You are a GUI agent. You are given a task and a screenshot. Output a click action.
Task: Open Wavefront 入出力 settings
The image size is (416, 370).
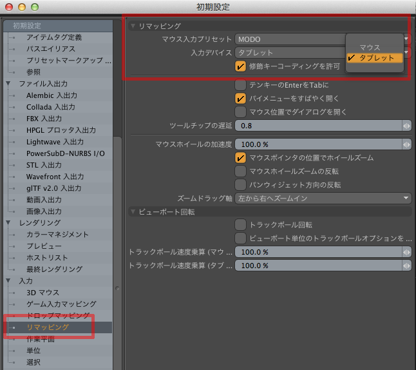coord(55,177)
